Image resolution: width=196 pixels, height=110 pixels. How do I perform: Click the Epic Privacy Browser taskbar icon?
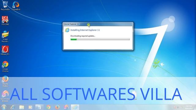66,107
